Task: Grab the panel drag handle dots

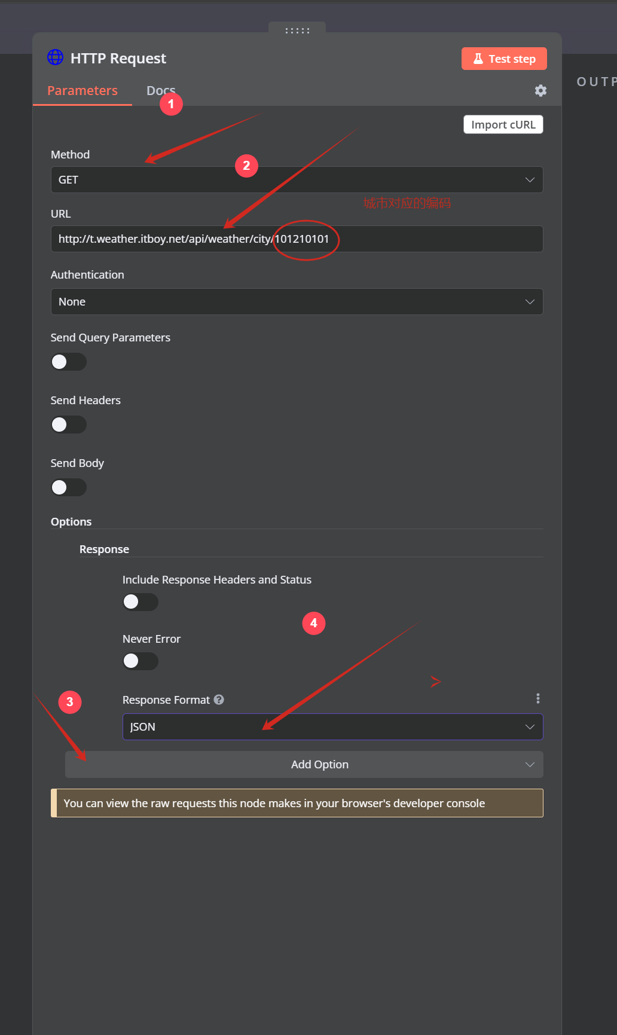Action: (x=297, y=30)
